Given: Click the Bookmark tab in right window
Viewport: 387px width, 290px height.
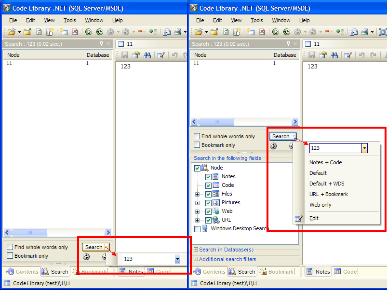Looking at the screenshot, I should coord(277,272).
